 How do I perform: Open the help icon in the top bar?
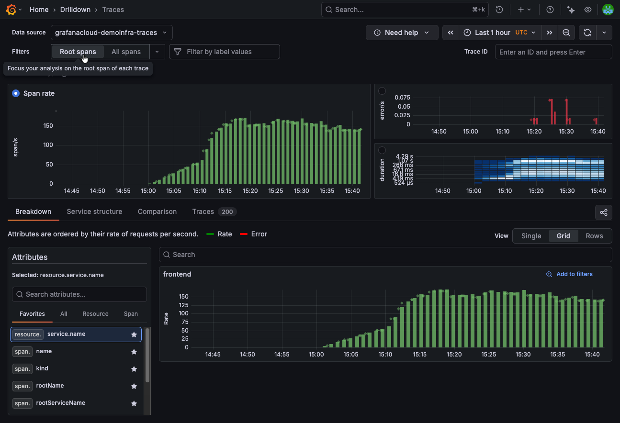coord(550,9)
